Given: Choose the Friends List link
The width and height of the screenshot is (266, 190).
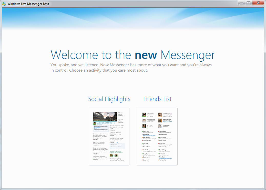Looking at the screenshot, I should (x=157, y=99).
